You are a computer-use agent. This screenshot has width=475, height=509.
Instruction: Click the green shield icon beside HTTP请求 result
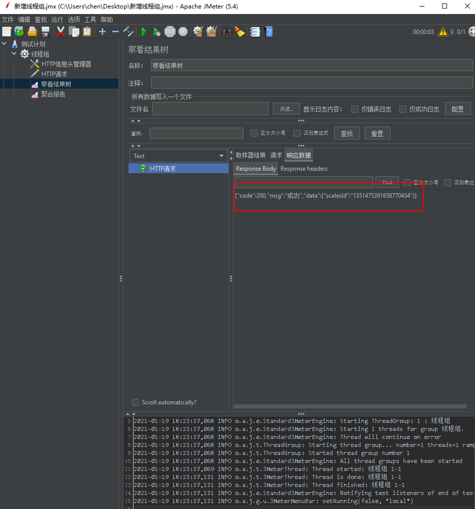pos(143,169)
